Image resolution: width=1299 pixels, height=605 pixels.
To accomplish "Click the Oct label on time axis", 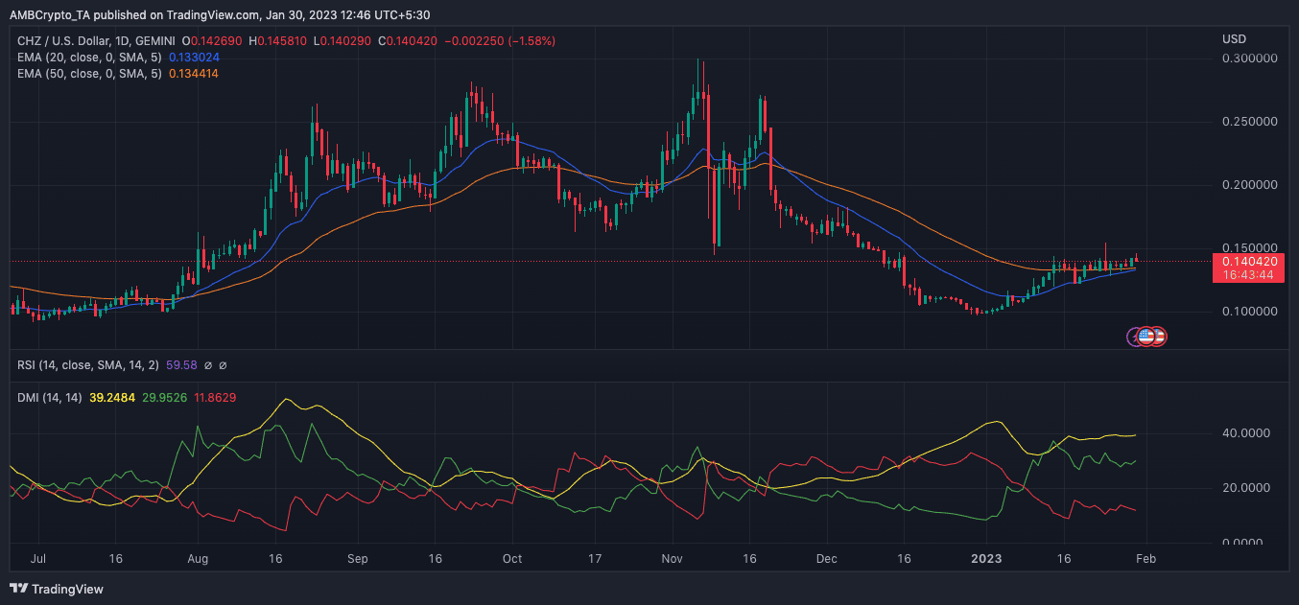I will coord(512,557).
